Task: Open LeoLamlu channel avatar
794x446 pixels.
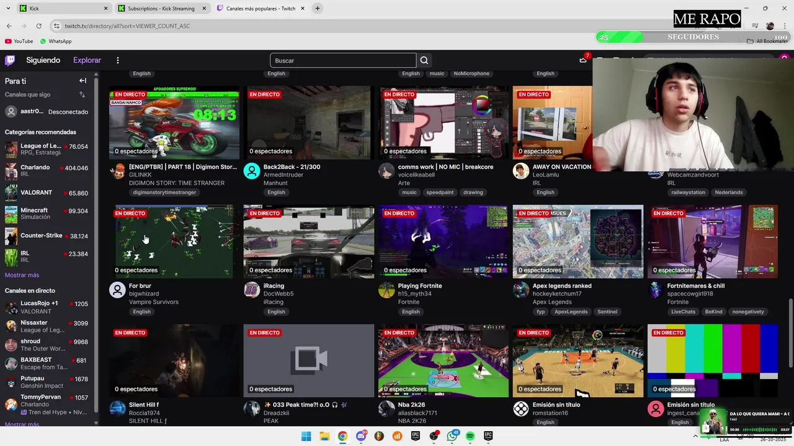Action: [x=521, y=171]
